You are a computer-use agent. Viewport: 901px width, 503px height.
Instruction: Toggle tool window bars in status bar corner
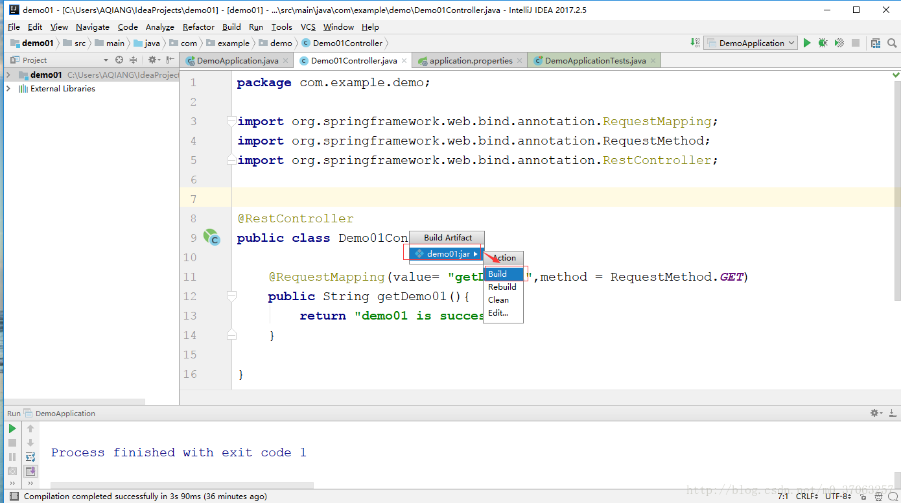point(13,497)
